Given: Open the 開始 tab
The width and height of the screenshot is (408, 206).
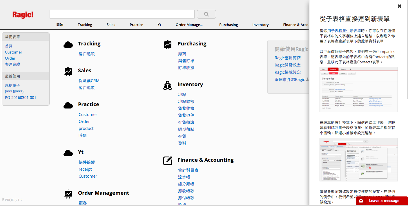Looking at the screenshot, I should click(x=60, y=25).
